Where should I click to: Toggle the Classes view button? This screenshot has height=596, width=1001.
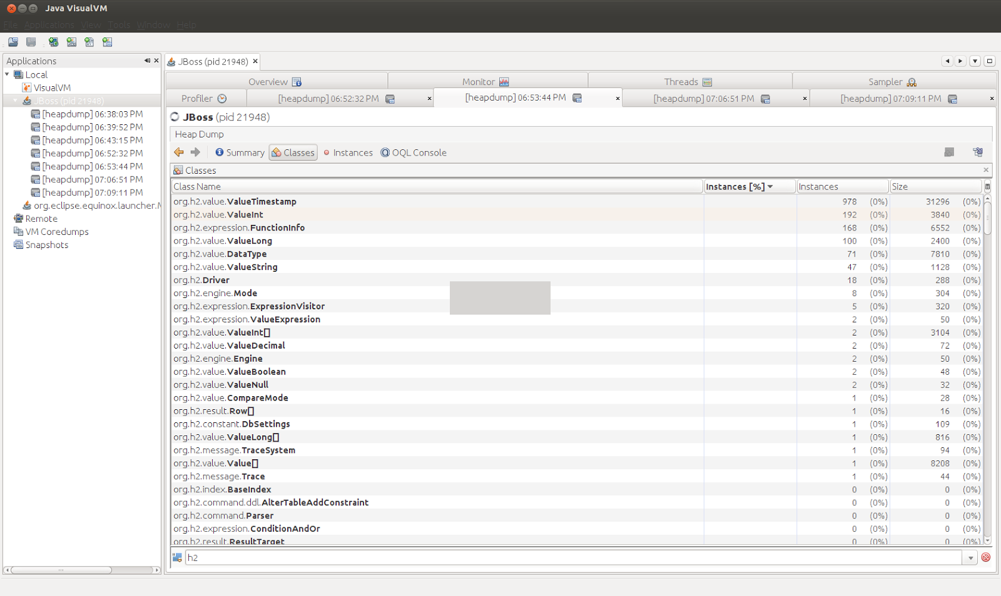293,152
